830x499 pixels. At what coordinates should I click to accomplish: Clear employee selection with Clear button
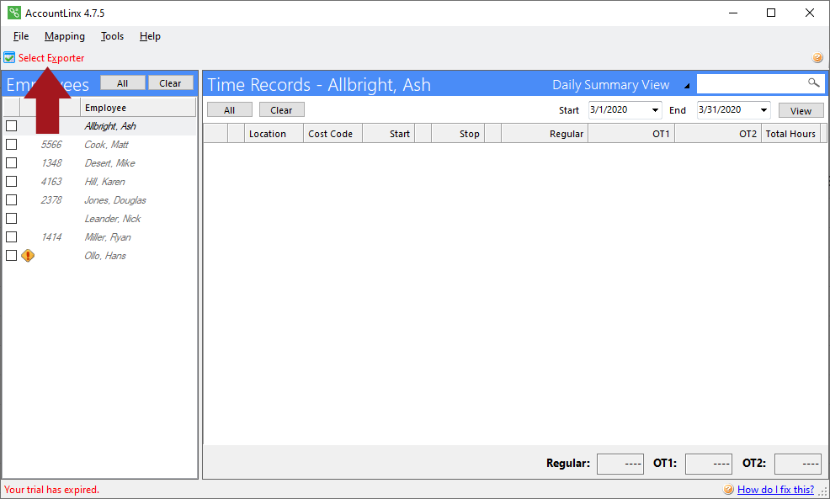170,83
